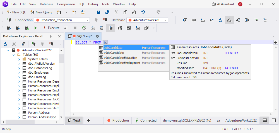279x133 pixels.
Task: Click the Undo arrow icon
Action: click(x=143, y=12)
